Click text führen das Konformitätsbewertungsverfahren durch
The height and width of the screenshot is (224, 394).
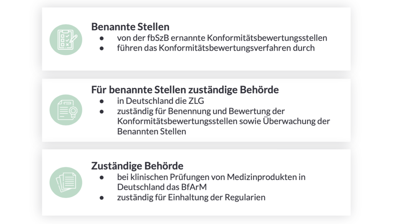click(216, 48)
